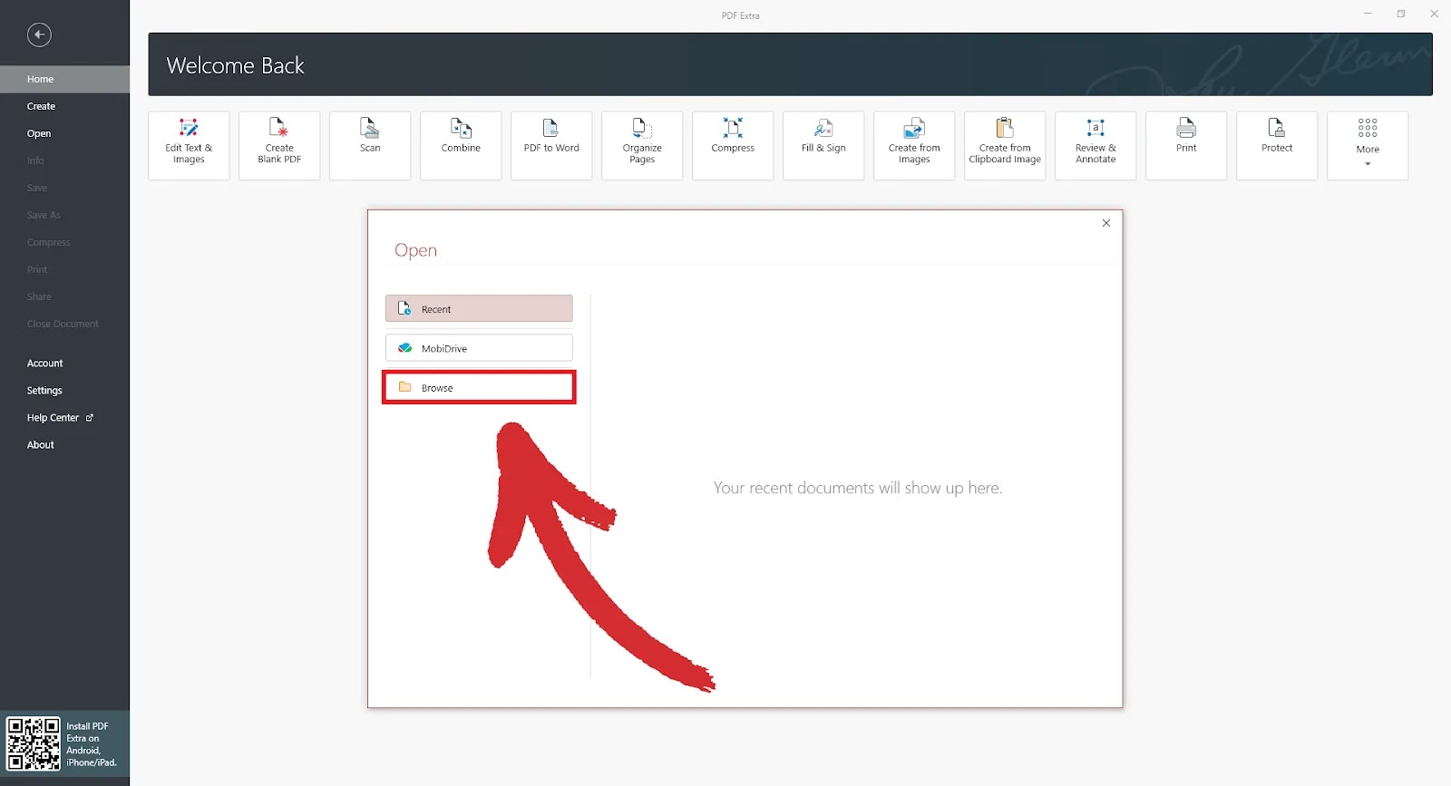Image resolution: width=1451 pixels, height=786 pixels.
Task: Select Create in the sidebar
Action: pyautogui.click(x=64, y=106)
